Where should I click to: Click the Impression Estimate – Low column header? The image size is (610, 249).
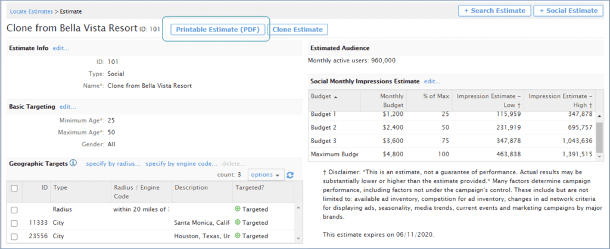pos(487,100)
